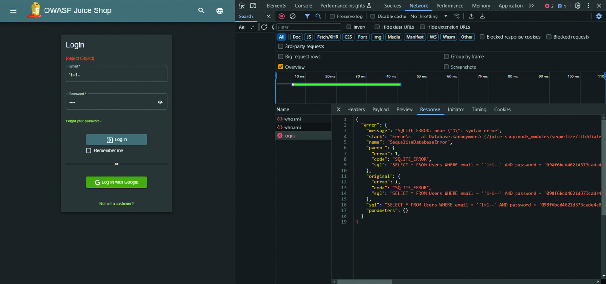606x284 pixels.
Task: Filter requests by JS type
Action: [x=309, y=37]
